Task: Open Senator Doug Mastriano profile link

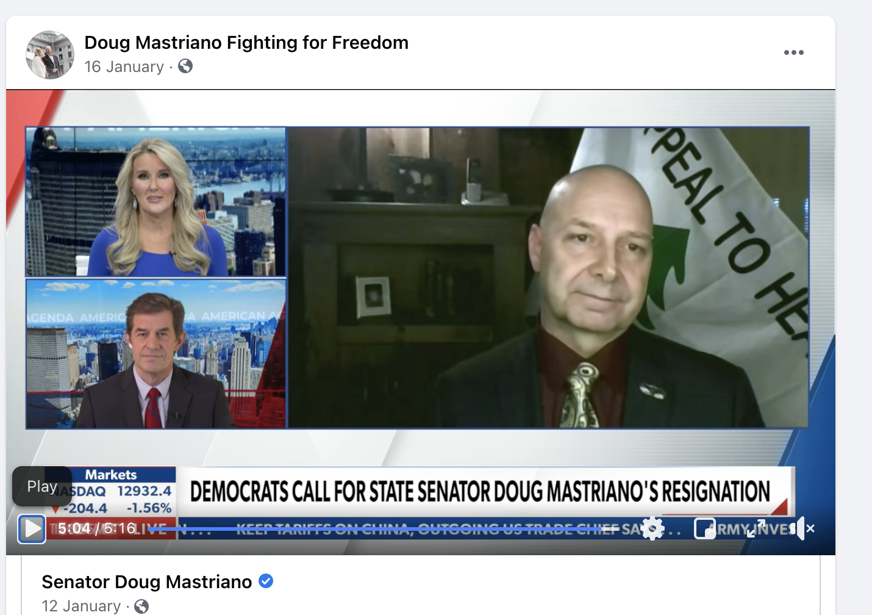Action: (x=147, y=582)
